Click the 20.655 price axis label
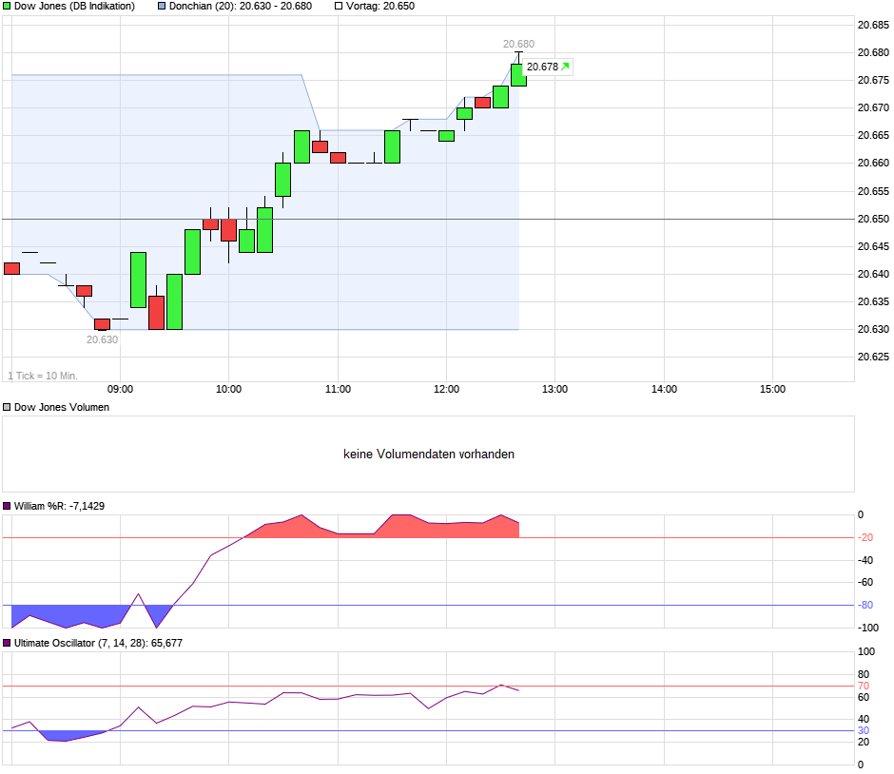This screenshot has width=894, height=774. tap(873, 191)
